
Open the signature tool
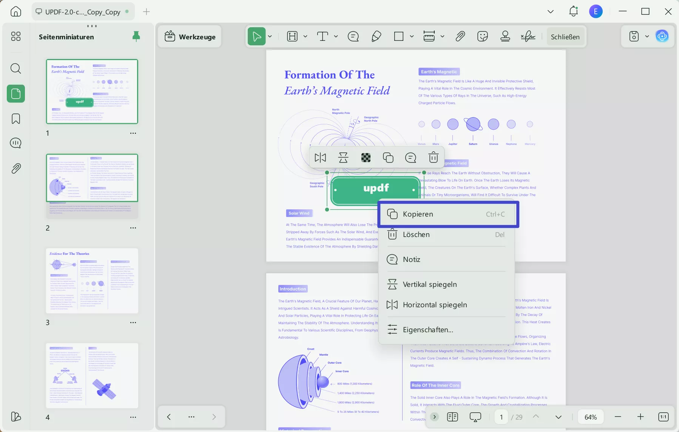pos(528,36)
